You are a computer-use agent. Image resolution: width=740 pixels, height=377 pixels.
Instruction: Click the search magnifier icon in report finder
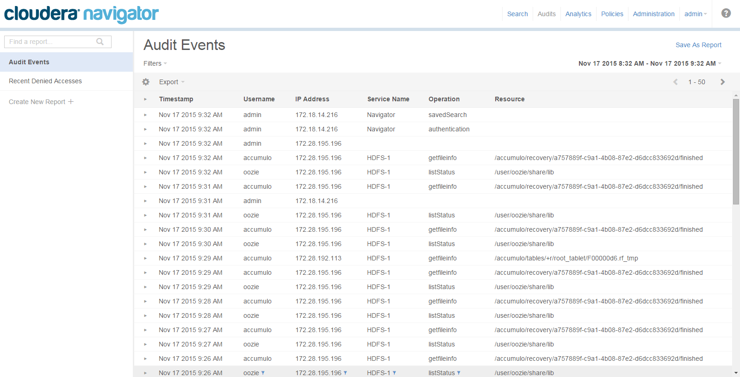100,42
